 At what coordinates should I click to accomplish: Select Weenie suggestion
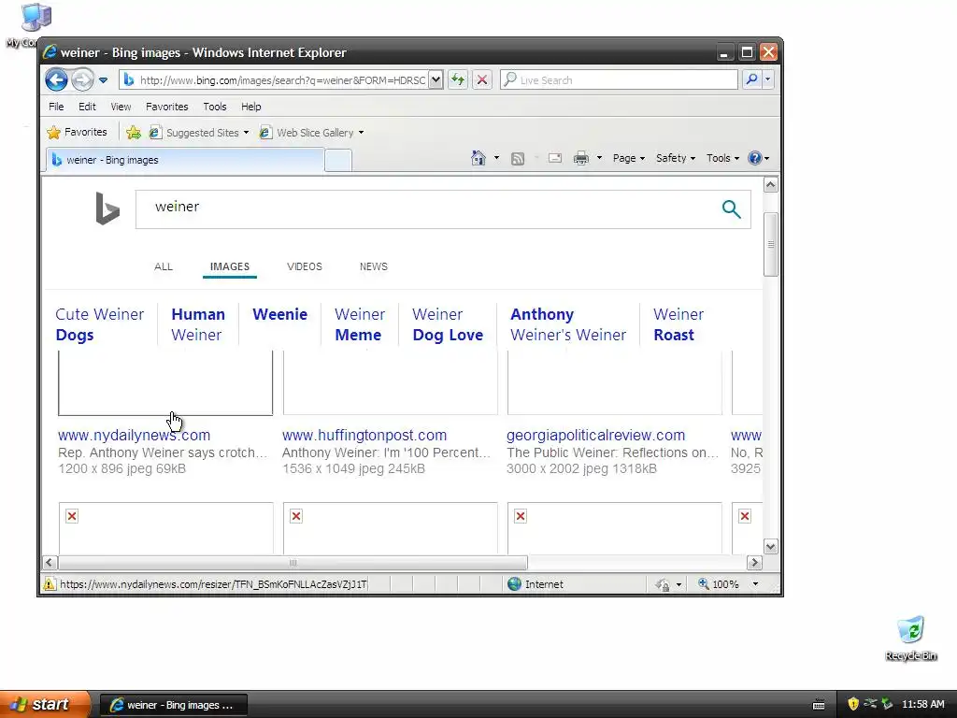pyautogui.click(x=279, y=314)
